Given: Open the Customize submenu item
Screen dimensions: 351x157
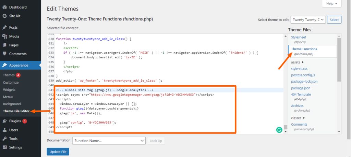Looking at the screenshot, I should [x=11, y=82].
